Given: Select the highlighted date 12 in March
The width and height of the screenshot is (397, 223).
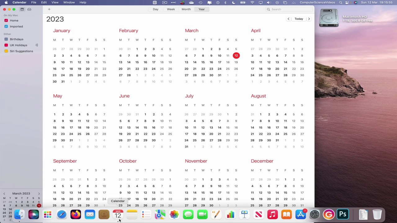Looking at the screenshot, I should coord(236,55).
